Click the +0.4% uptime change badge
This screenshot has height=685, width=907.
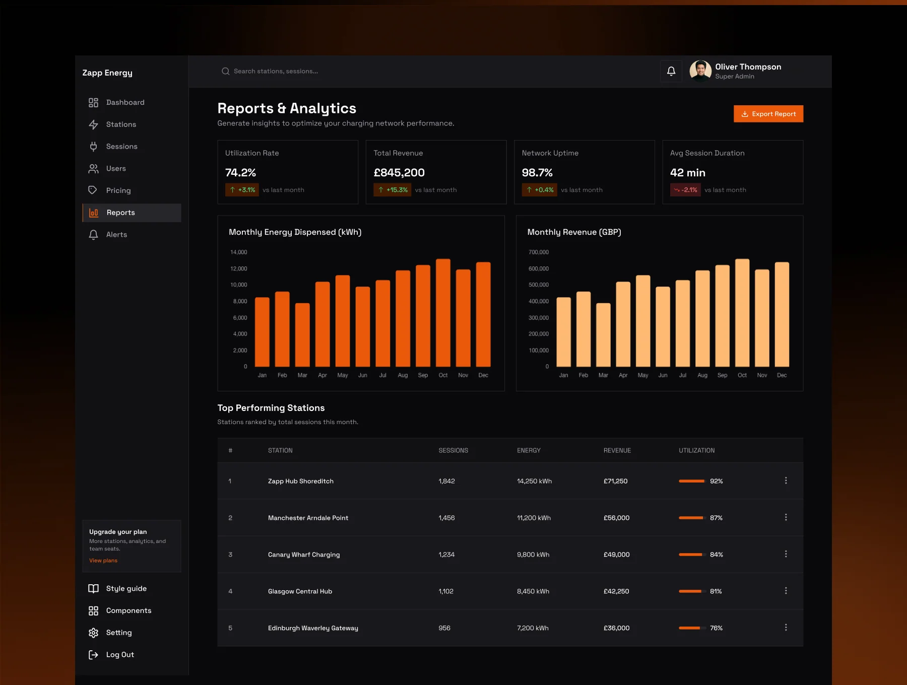point(540,190)
